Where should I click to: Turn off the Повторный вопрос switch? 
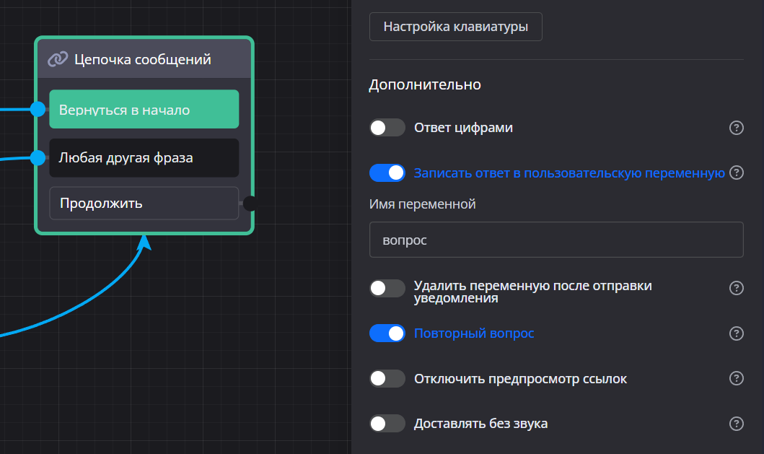pyautogui.click(x=387, y=333)
